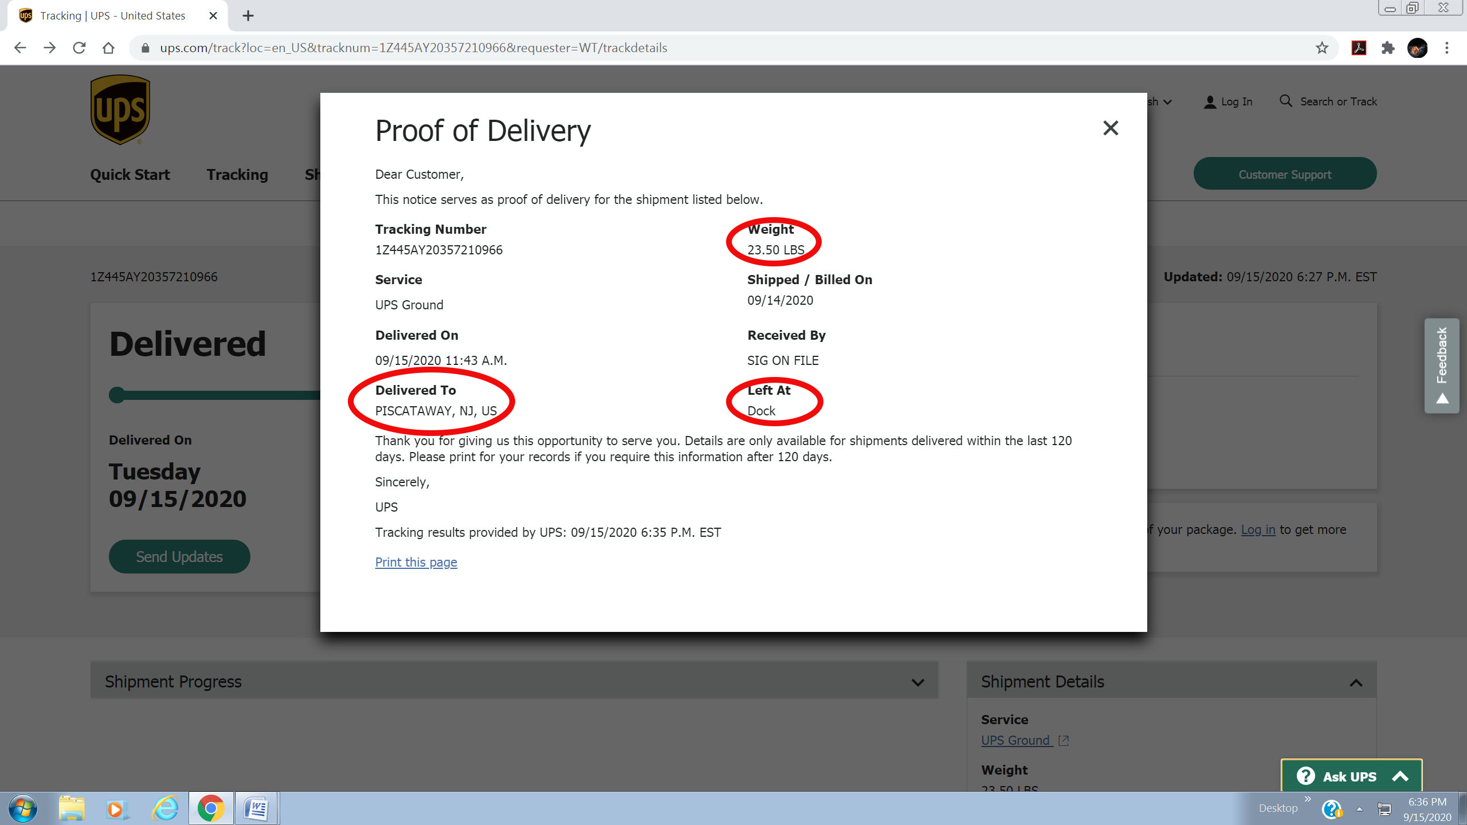This screenshot has height=825, width=1467.
Task: Click the Log in link in package notice
Action: (1258, 529)
